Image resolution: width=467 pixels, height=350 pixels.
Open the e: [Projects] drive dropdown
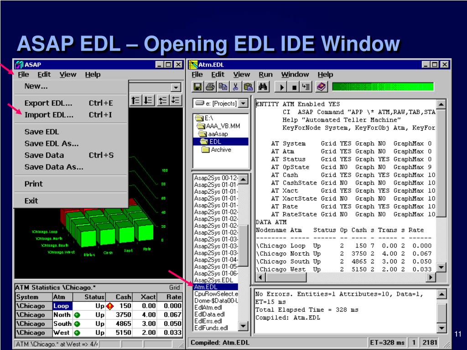[244, 103]
